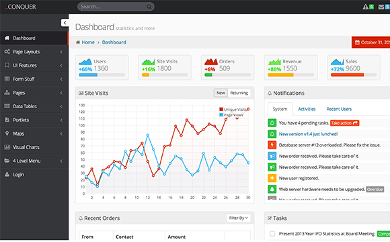390x242 pixels.
Task: Click the Sales blue sparkline icon
Action: pos(338,62)
